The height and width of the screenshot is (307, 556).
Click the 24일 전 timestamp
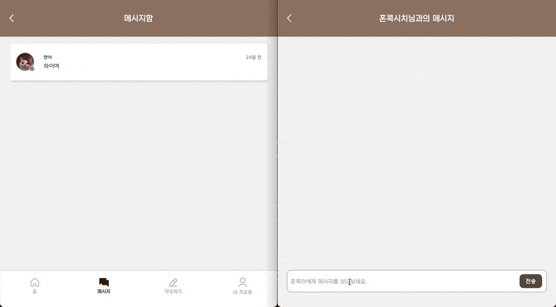pyautogui.click(x=253, y=57)
